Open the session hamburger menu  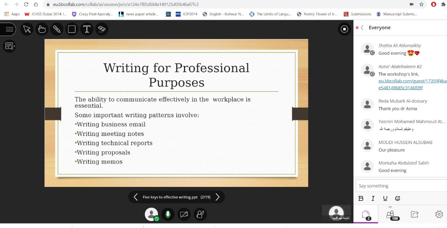(9, 29)
